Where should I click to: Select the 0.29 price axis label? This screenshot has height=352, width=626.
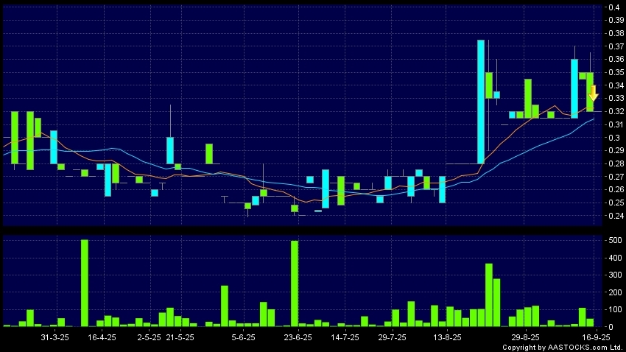pyautogui.click(x=616, y=150)
